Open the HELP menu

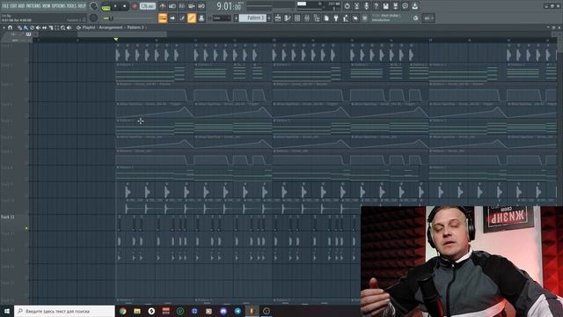pyautogui.click(x=82, y=6)
